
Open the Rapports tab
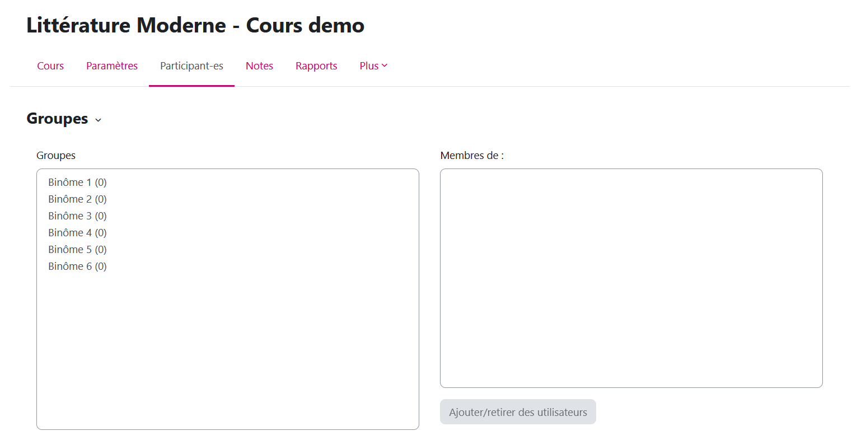[316, 66]
